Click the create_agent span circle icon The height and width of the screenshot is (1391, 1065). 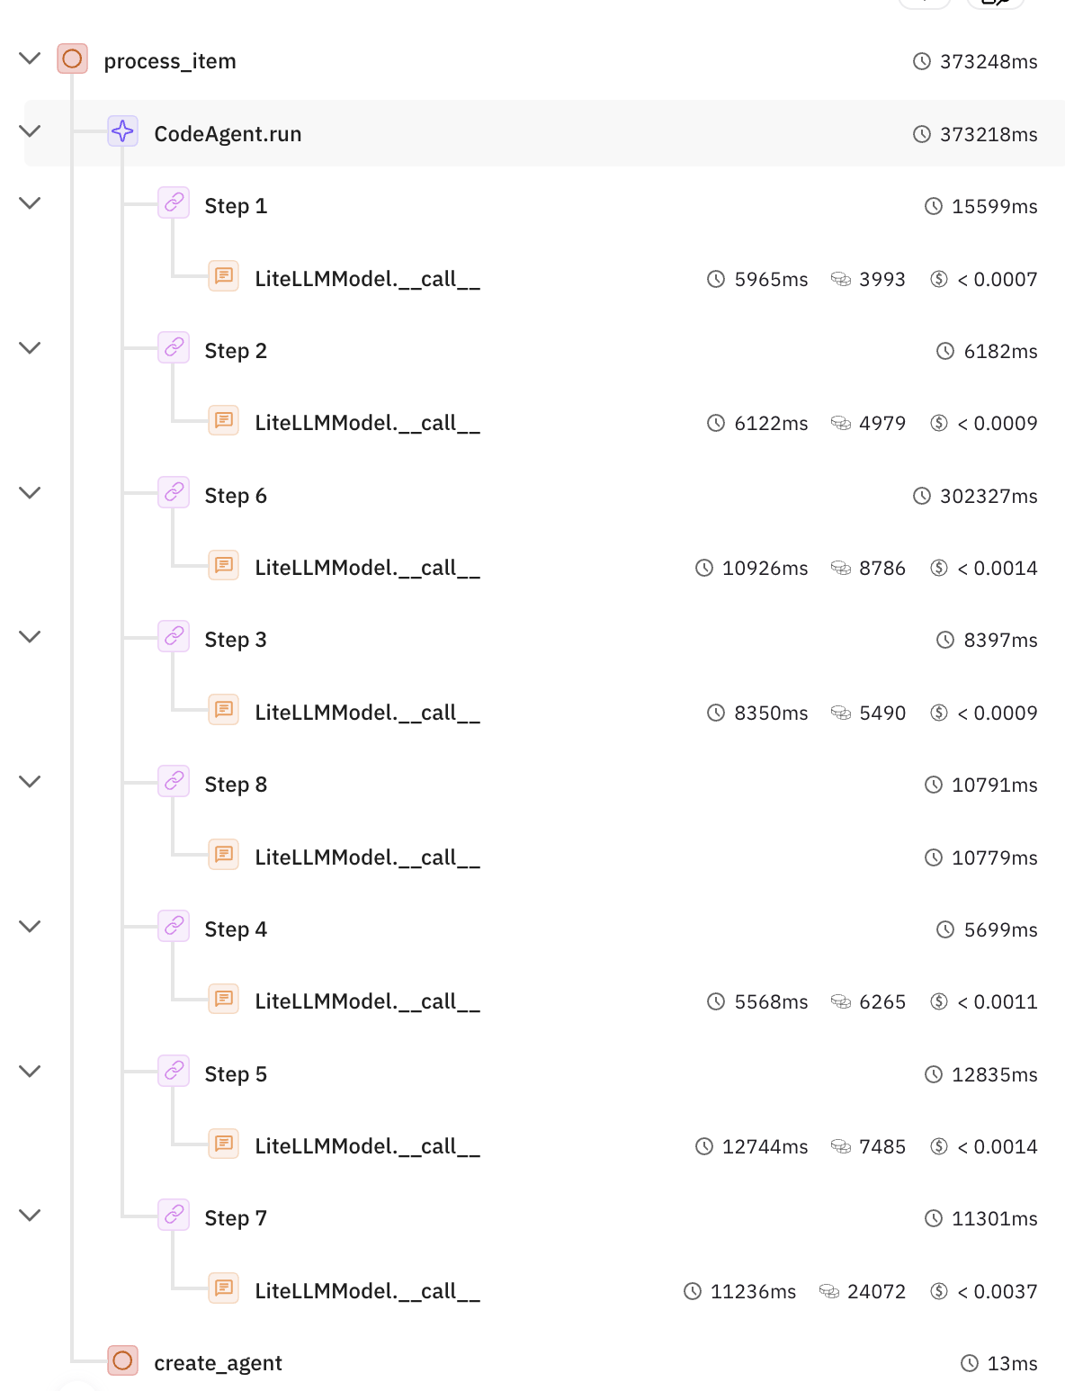[x=122, y=1360]
